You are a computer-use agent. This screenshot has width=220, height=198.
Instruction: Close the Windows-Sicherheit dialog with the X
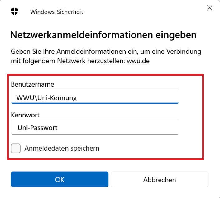coord(210,8)
